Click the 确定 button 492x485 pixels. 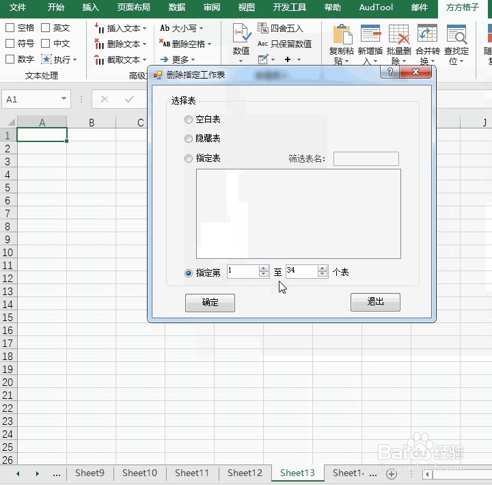(210, 303)
